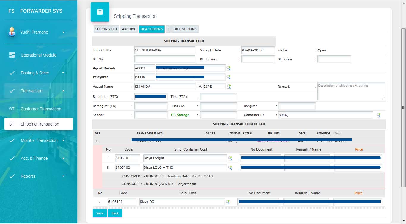
Task: Click the BL. No. input field
Action: pyautogui.click(x=165, y=59)
